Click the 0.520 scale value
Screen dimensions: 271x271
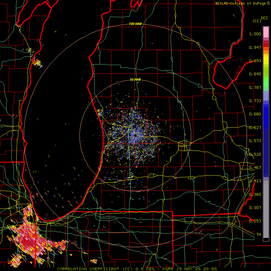255,154
